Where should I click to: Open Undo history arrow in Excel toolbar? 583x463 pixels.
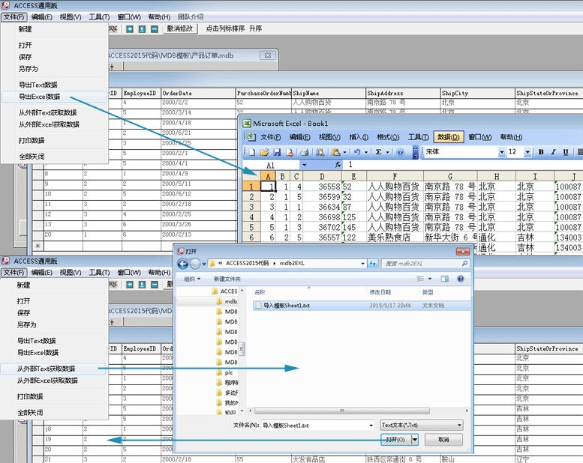click(366, 152)
